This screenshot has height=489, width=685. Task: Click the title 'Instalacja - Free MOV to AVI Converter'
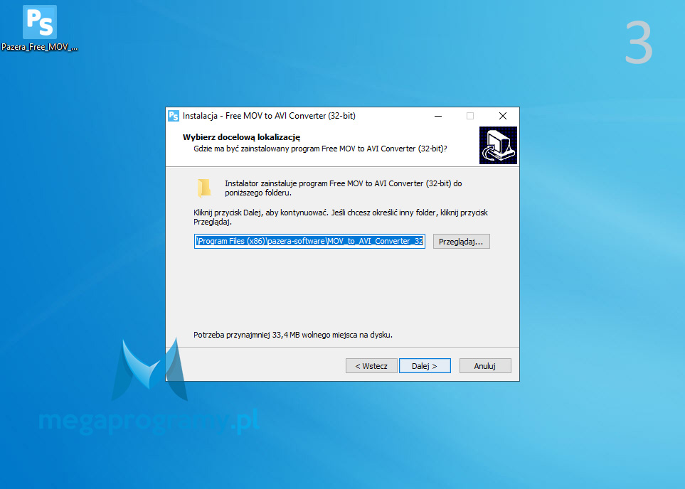269,116
